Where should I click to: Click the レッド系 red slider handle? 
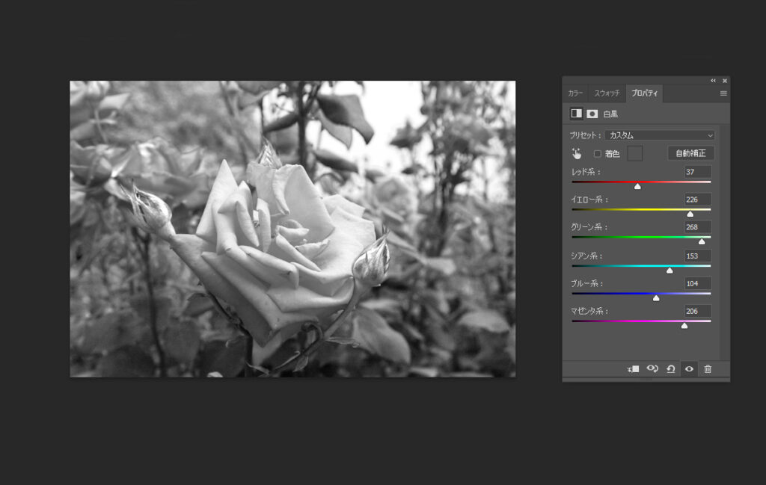pyautogui.click(x=637, y=186)
